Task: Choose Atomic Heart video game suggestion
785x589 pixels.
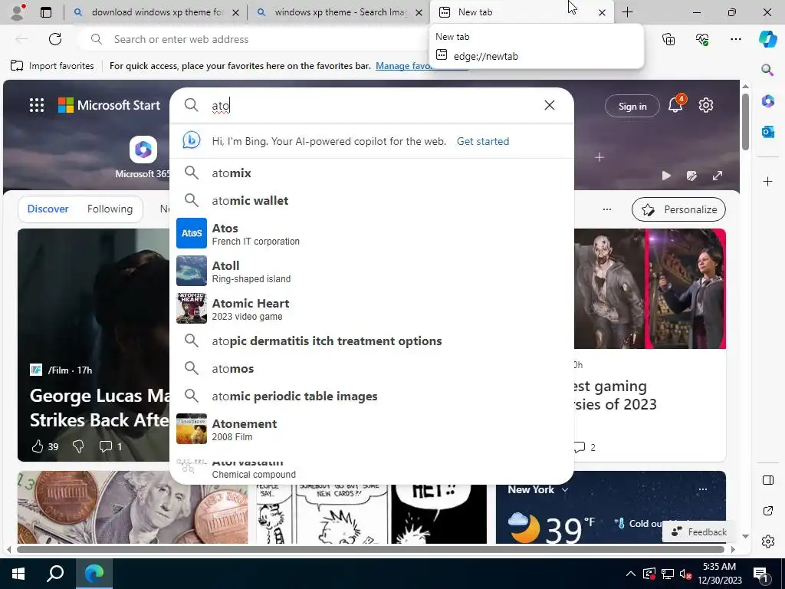Action: click(372, 308)
